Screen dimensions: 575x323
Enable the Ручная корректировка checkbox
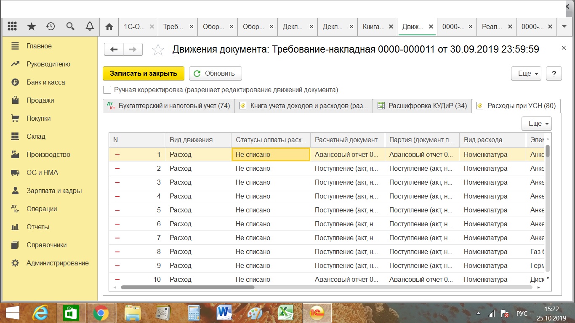click(107, 90)
